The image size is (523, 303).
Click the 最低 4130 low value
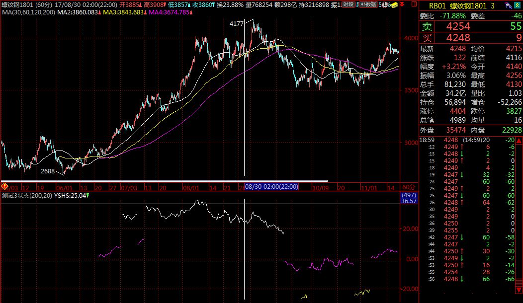click(x=514, y=84)
